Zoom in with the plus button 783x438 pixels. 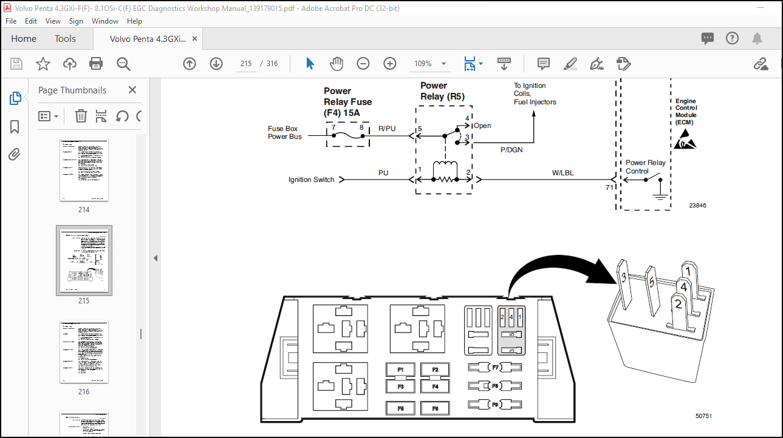coord(390,64)
